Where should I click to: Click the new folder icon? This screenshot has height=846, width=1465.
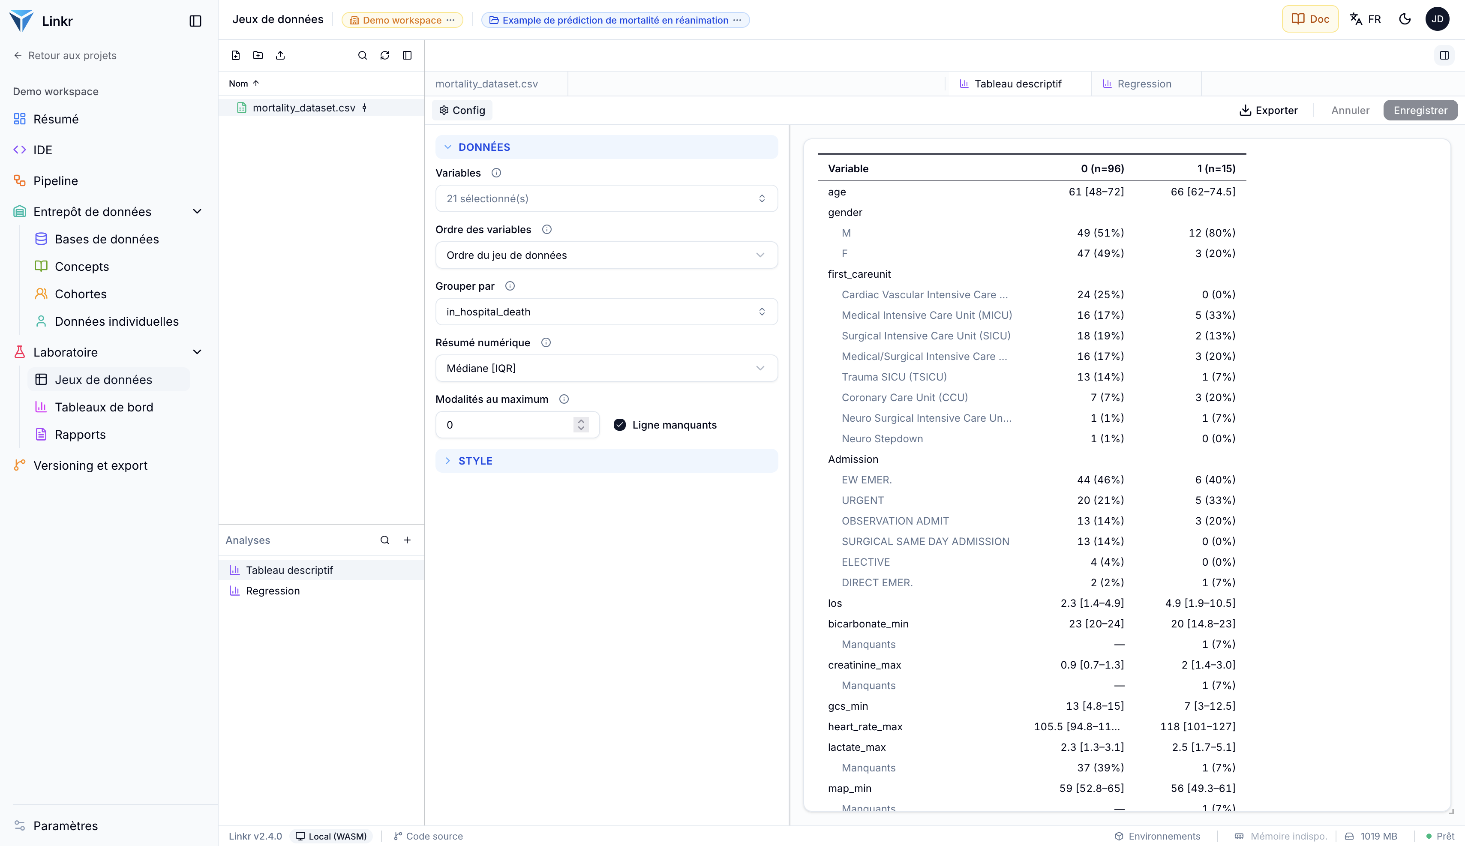coord(258,55)
